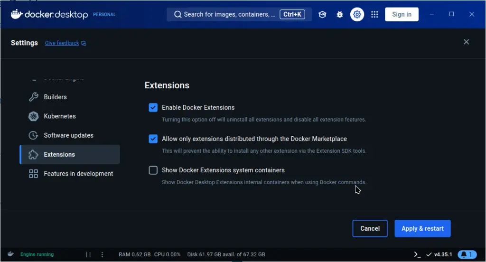Open the Learning Center graduation cap icon
Image resolution: width=486 pixels, height=262 pixels.
tap(322, 14)
